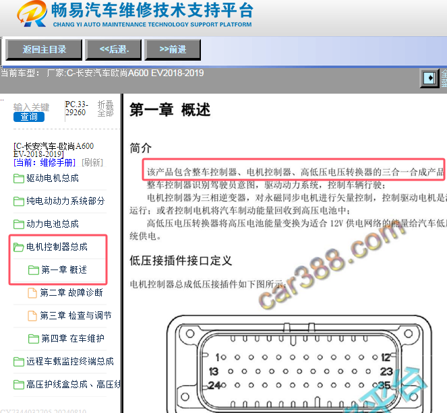Click the folder icon beside 高压护线盒总成

coord(19,385)
